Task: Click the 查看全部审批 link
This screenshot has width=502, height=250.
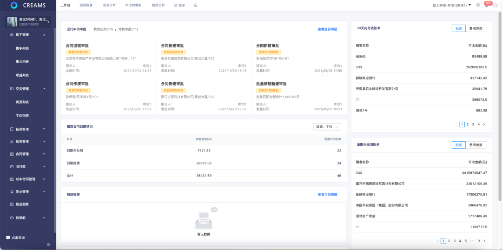Action: 327,29
